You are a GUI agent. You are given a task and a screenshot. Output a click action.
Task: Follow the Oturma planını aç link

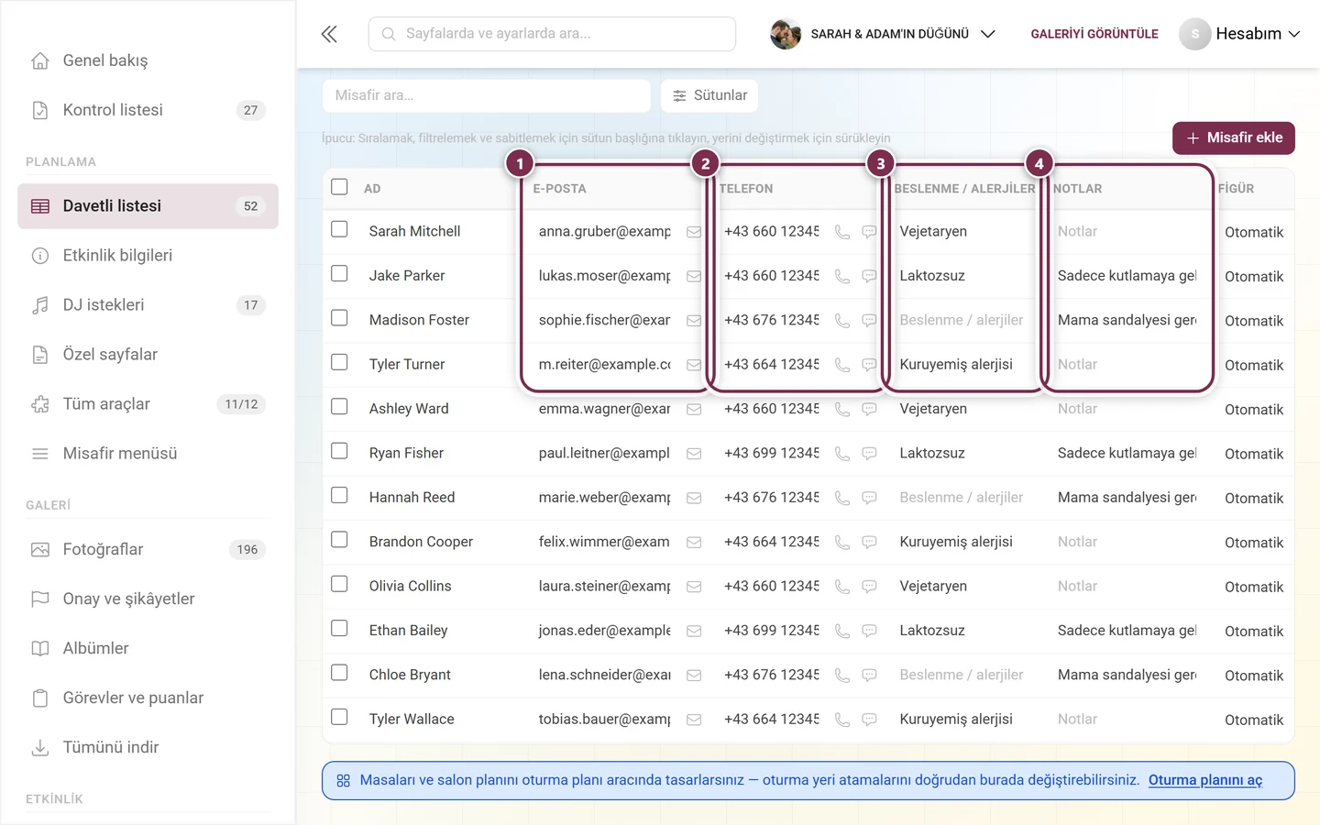1205,780
